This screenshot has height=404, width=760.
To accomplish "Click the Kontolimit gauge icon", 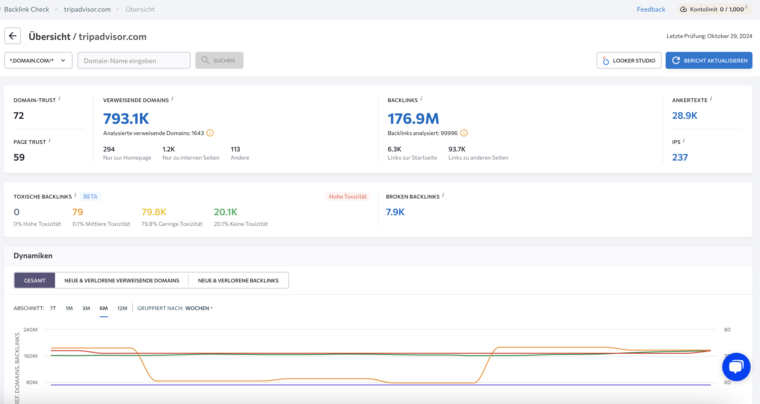I will tap(683, 9).
